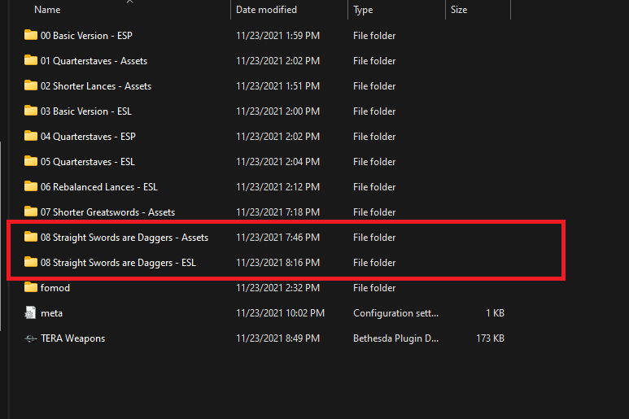
Task: Select the TERA Weapons plugin file icon
Action: point(30,338)
